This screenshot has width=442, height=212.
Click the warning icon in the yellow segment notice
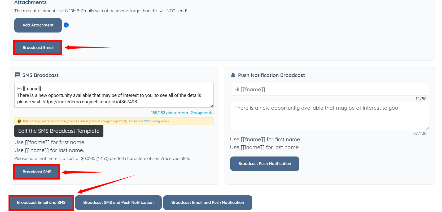coord(19,121)
